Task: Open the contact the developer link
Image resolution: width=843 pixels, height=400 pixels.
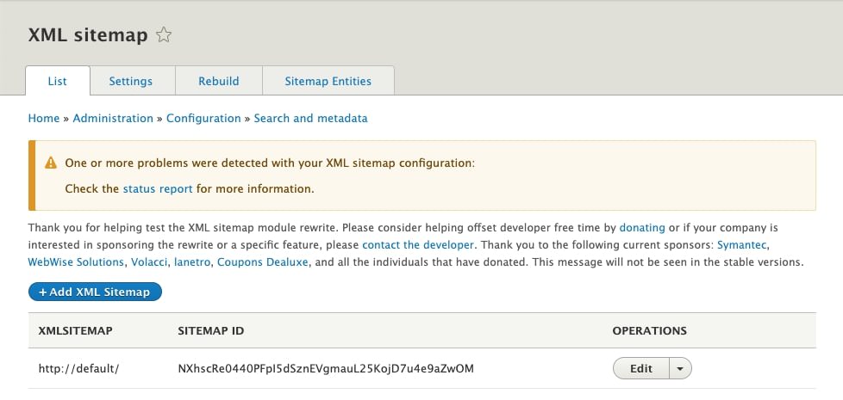Action: pyautogui.click(x=418, y=245)
